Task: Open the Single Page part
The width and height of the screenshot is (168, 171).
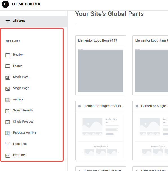Action: (21, 88)
